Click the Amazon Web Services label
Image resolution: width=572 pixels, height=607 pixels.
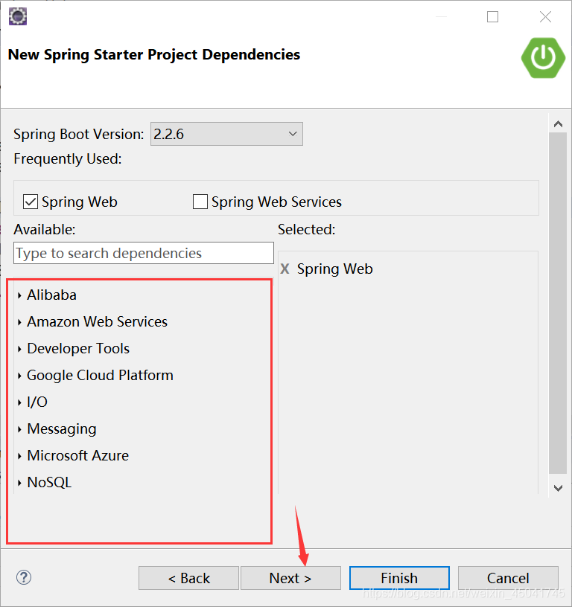(x=98, y=321)
